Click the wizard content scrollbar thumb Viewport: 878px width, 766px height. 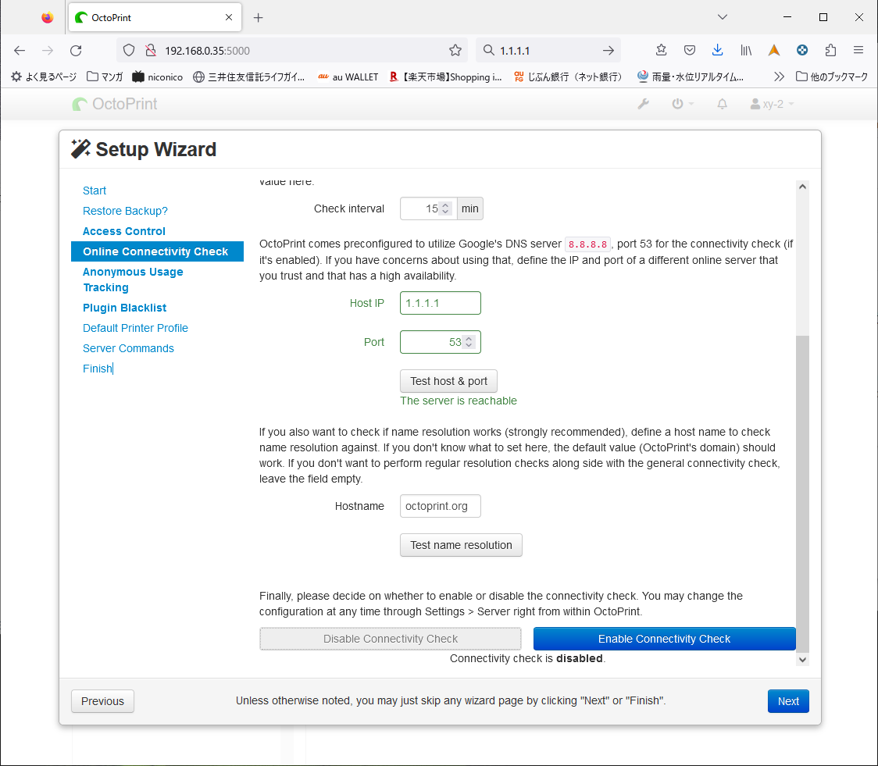(802, 493)
